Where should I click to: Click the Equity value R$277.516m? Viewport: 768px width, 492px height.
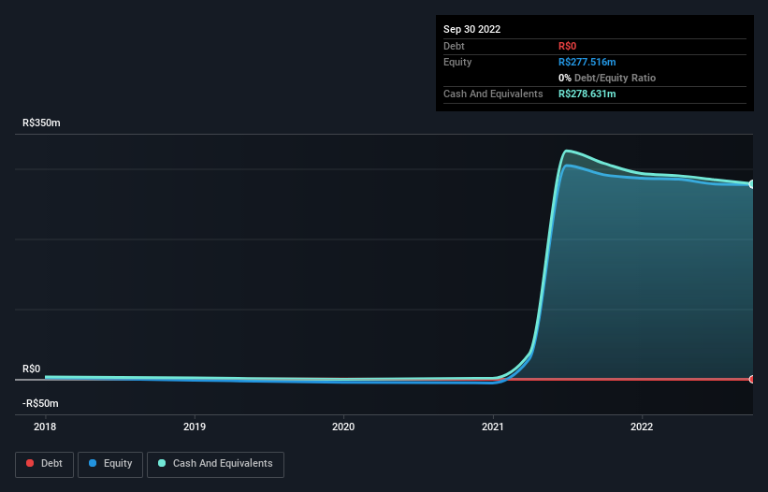pyautogui.click(x=587, y=62)
